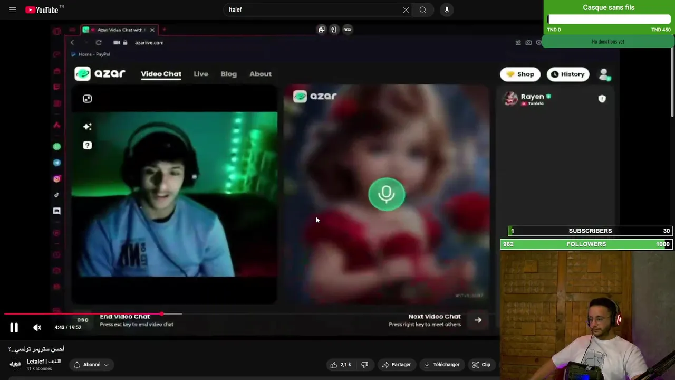Like the video with thumbs up
Screen dimensions: 675x380
(341, 365)
